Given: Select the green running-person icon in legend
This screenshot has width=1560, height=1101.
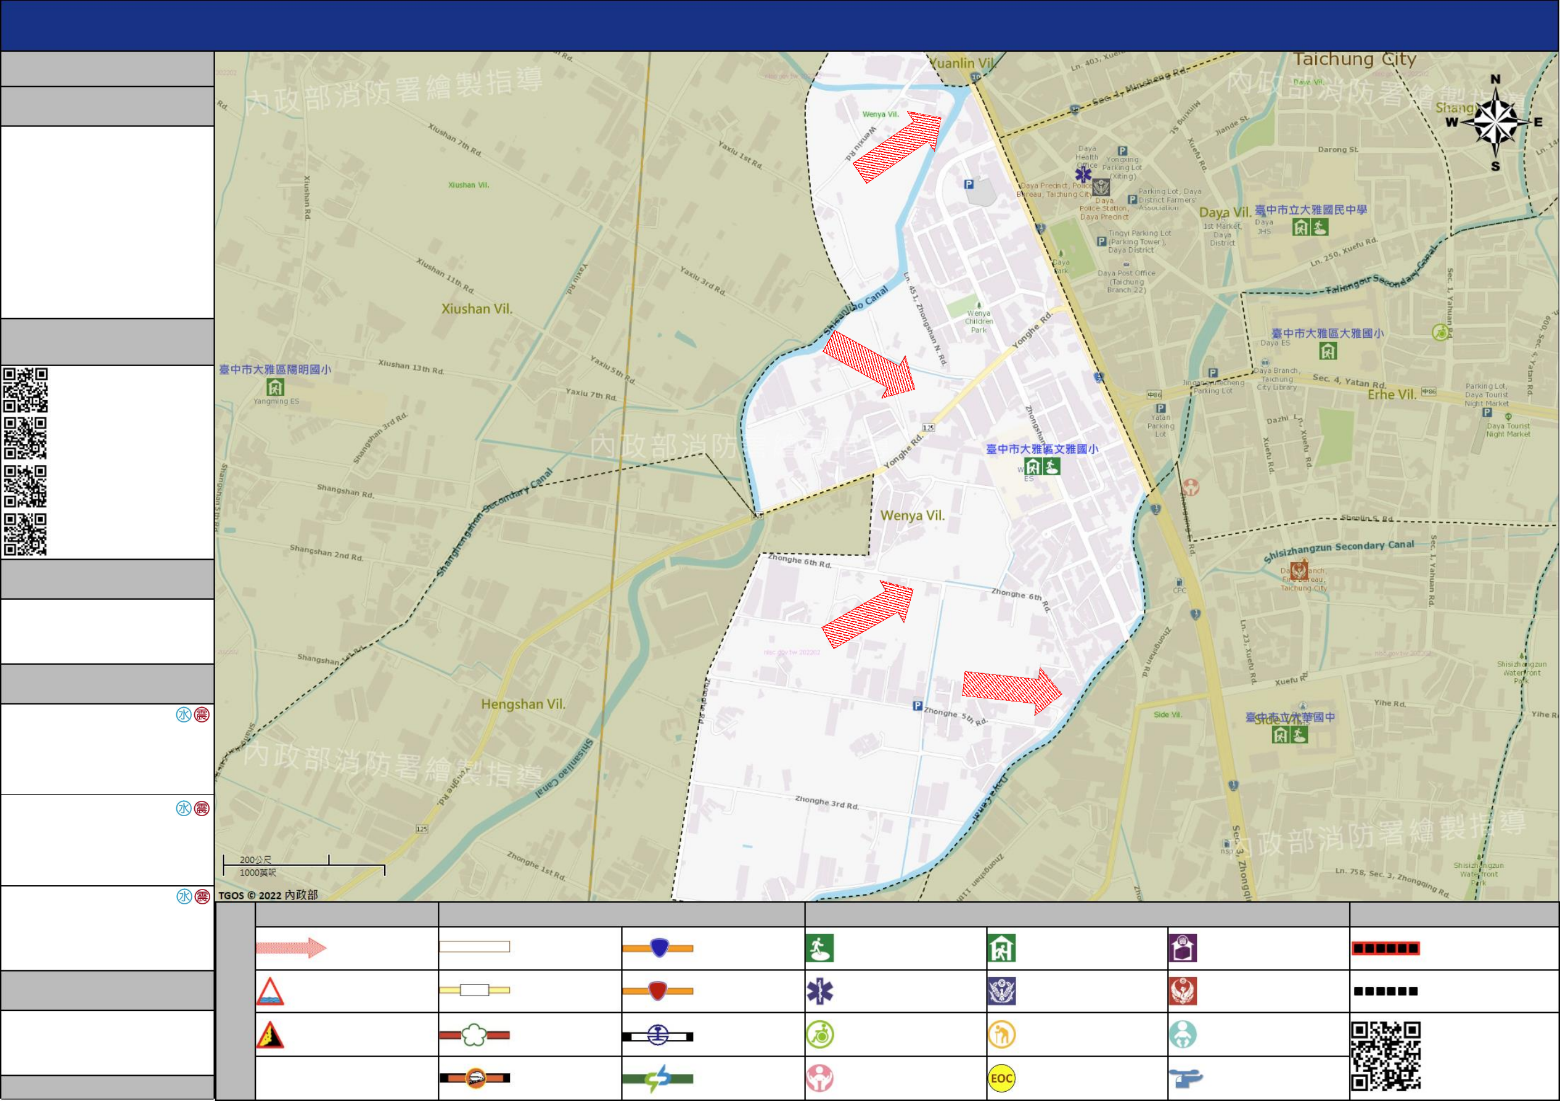Looking at the screenshot, I should coord(820,948).
